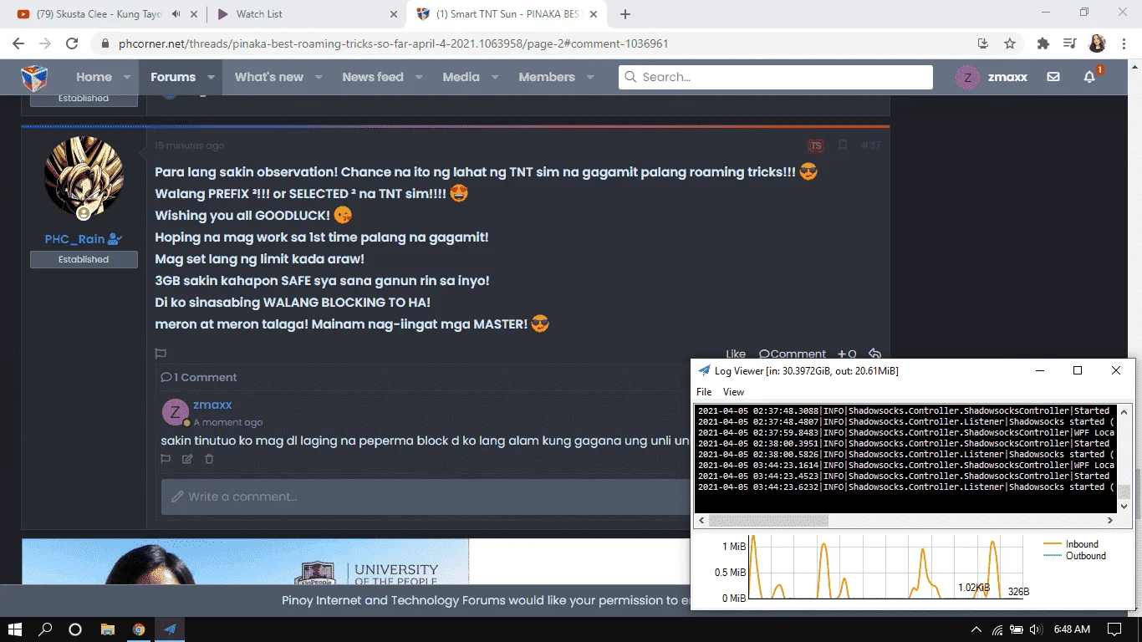Reload the page with the refresh icon
The image size is (1142, 642).
coord(72,43)
